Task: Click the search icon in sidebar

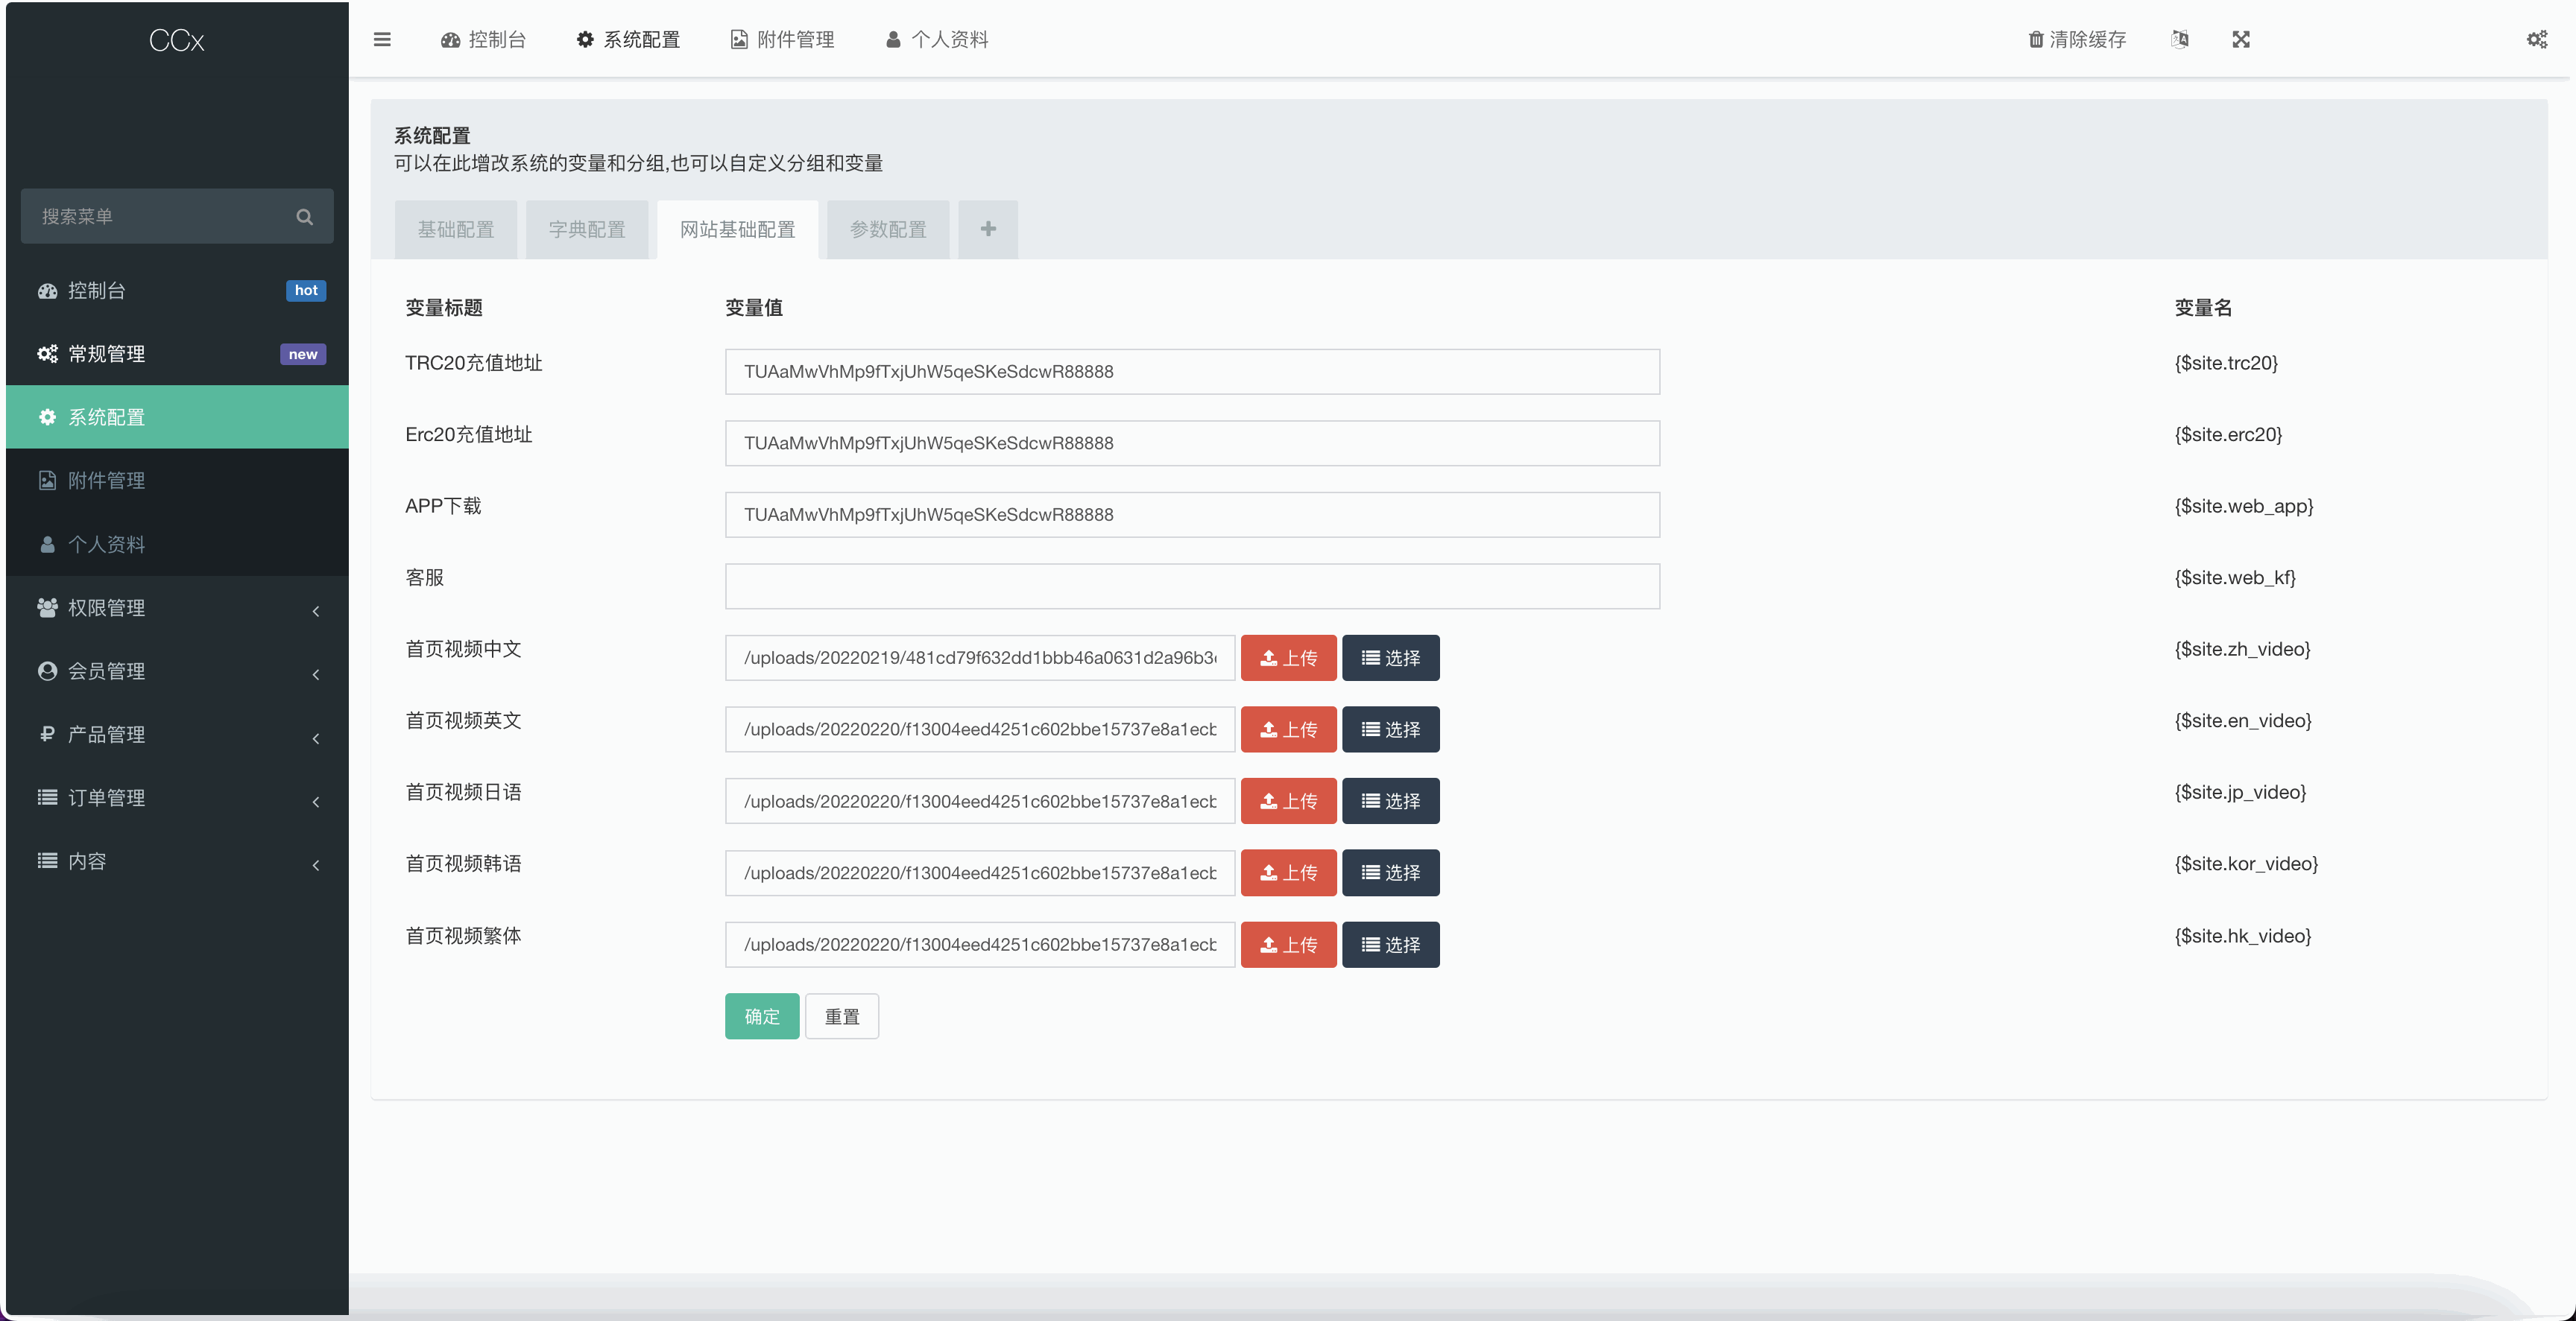Action: pyautogui.click(x=304, y=216)
